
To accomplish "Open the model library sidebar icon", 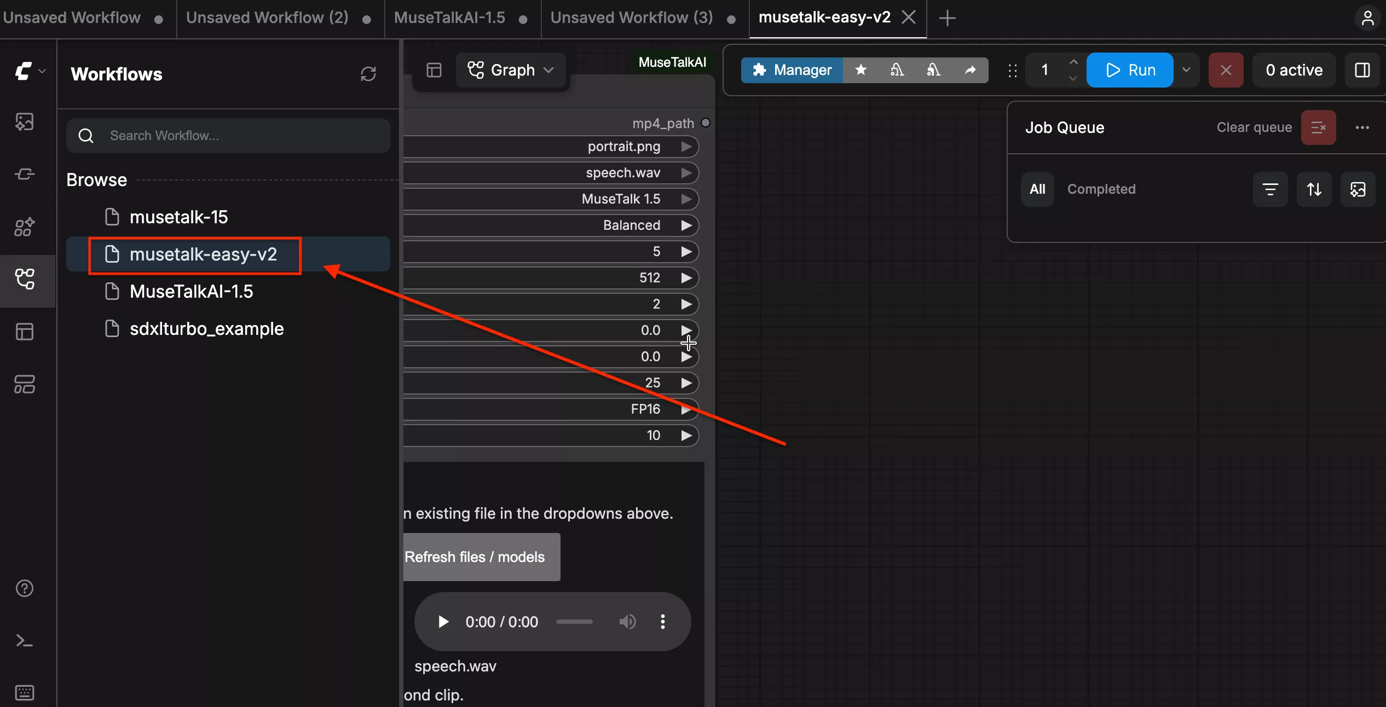I will coord(25,227).
